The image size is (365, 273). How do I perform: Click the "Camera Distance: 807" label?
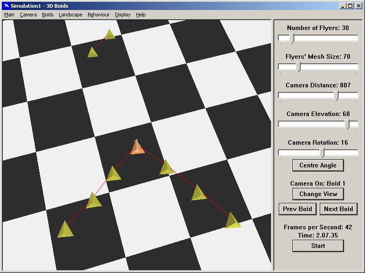point(318,85)
